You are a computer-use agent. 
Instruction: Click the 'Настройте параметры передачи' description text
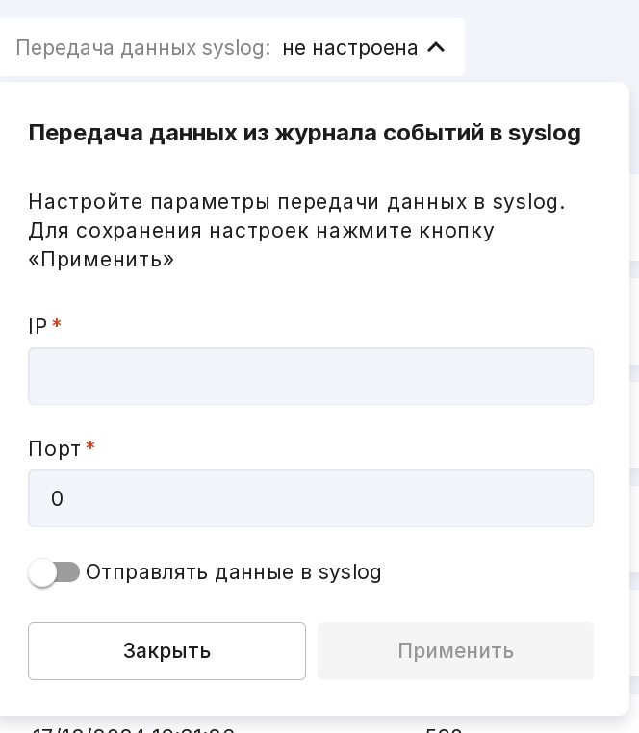click(x=296, y=202)
